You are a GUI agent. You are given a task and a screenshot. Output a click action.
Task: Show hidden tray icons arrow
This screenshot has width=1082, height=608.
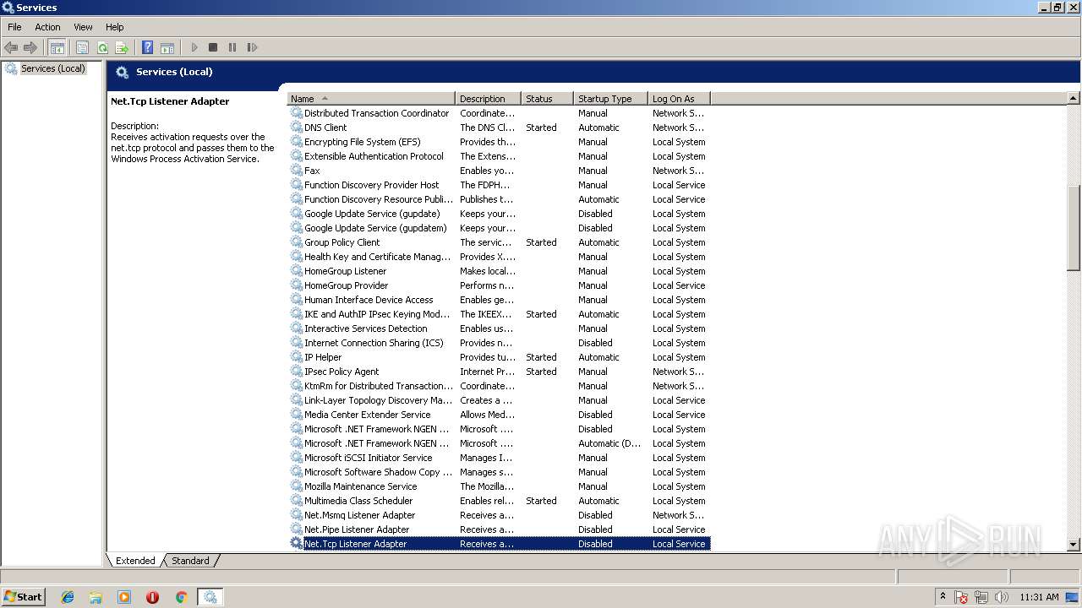943,596
